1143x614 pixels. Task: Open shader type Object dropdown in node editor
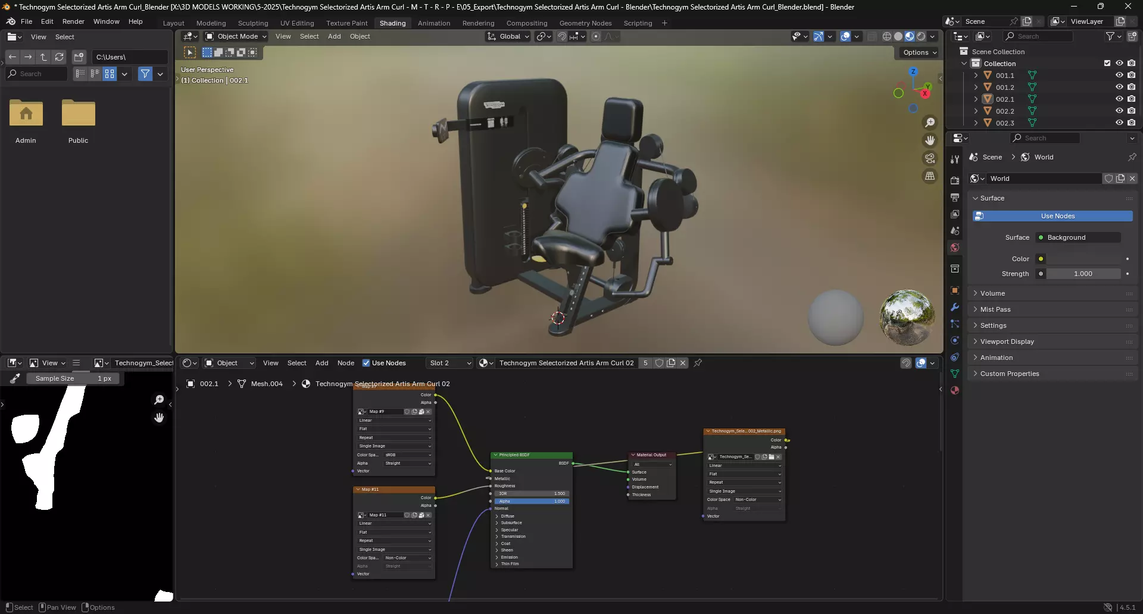(x=229, y=363)
